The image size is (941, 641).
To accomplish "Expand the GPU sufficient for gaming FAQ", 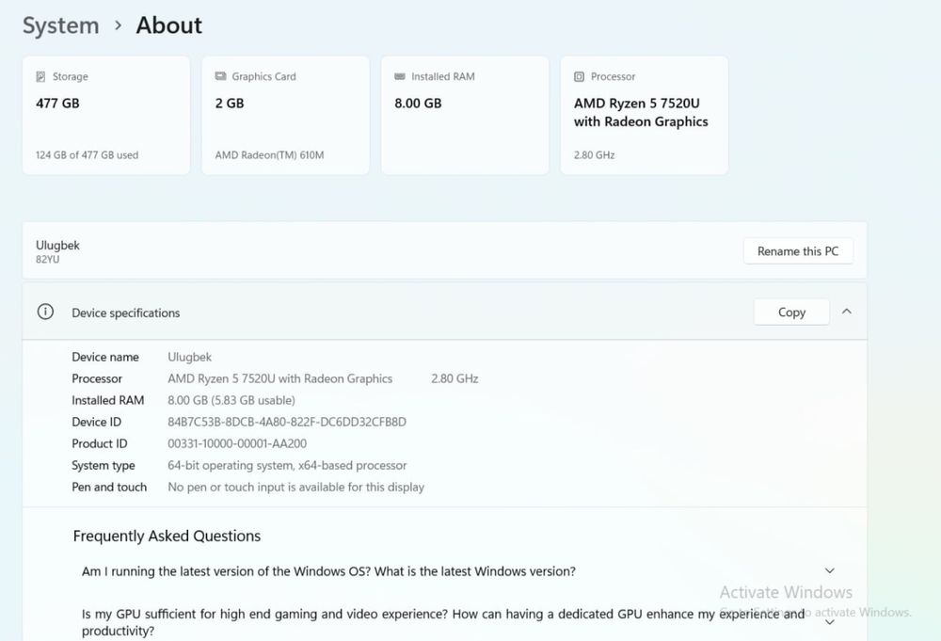I will (x=829, y=621).
